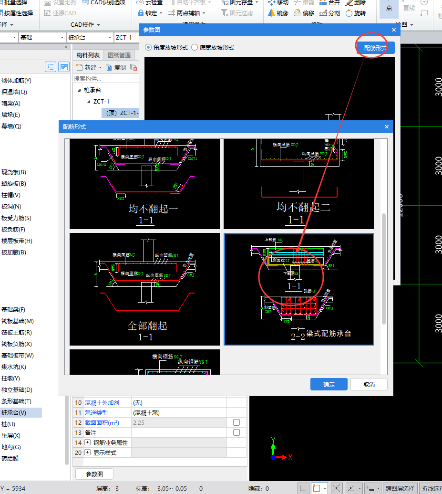Click the 取消 button
Image resolution: width=442 pixels, height=494 pixels.
(369, 384)
